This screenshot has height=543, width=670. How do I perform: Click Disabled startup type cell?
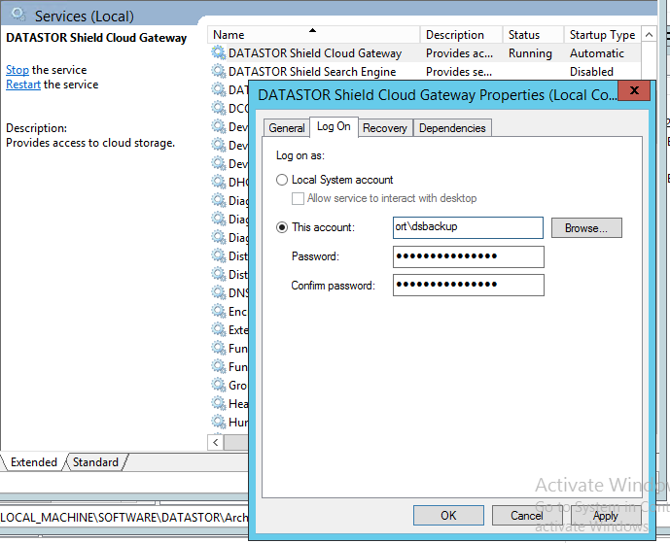click(591, 72)
